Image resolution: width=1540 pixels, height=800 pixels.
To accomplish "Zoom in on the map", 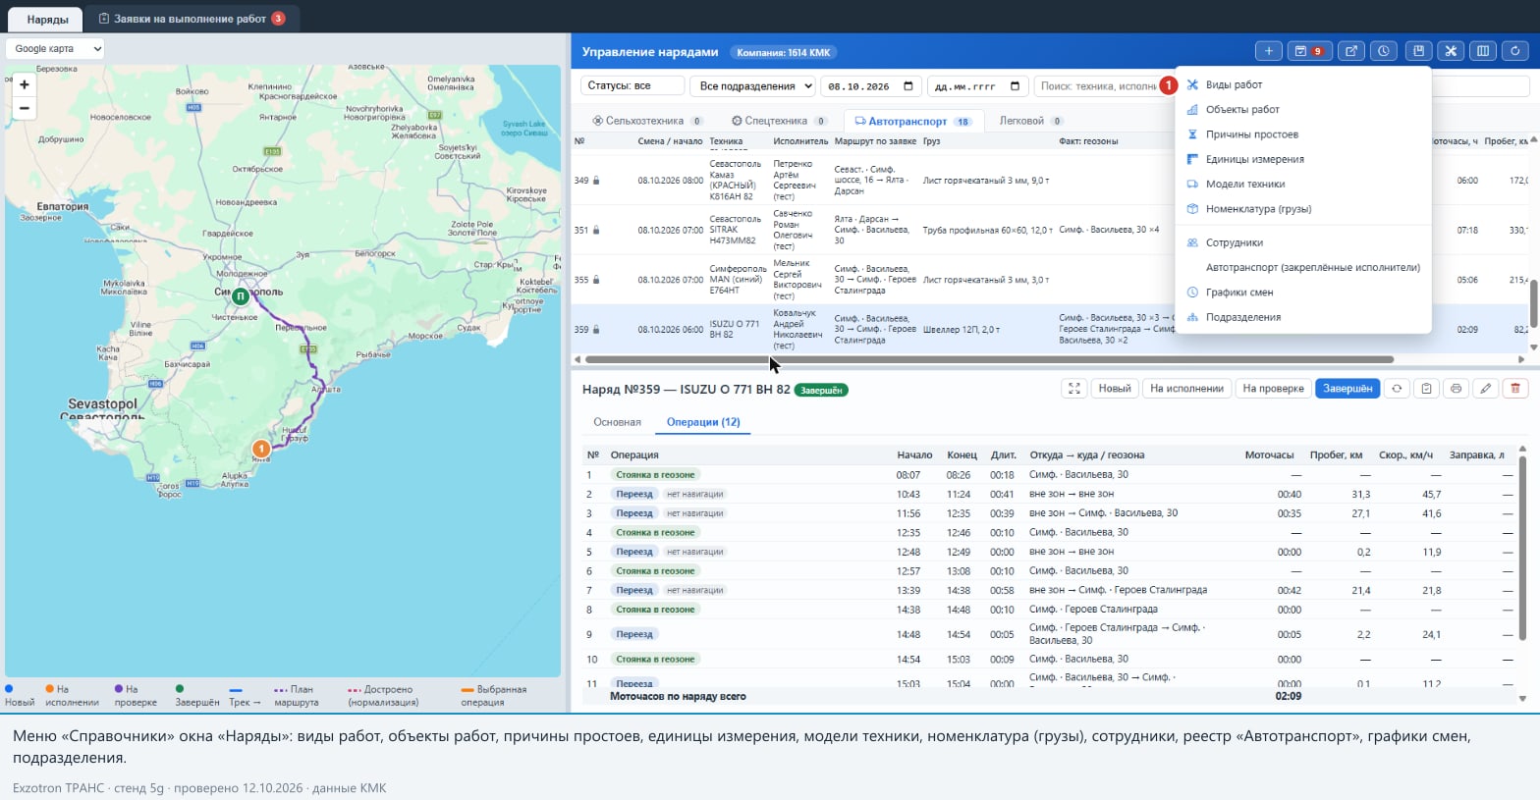I will [24, 84].
